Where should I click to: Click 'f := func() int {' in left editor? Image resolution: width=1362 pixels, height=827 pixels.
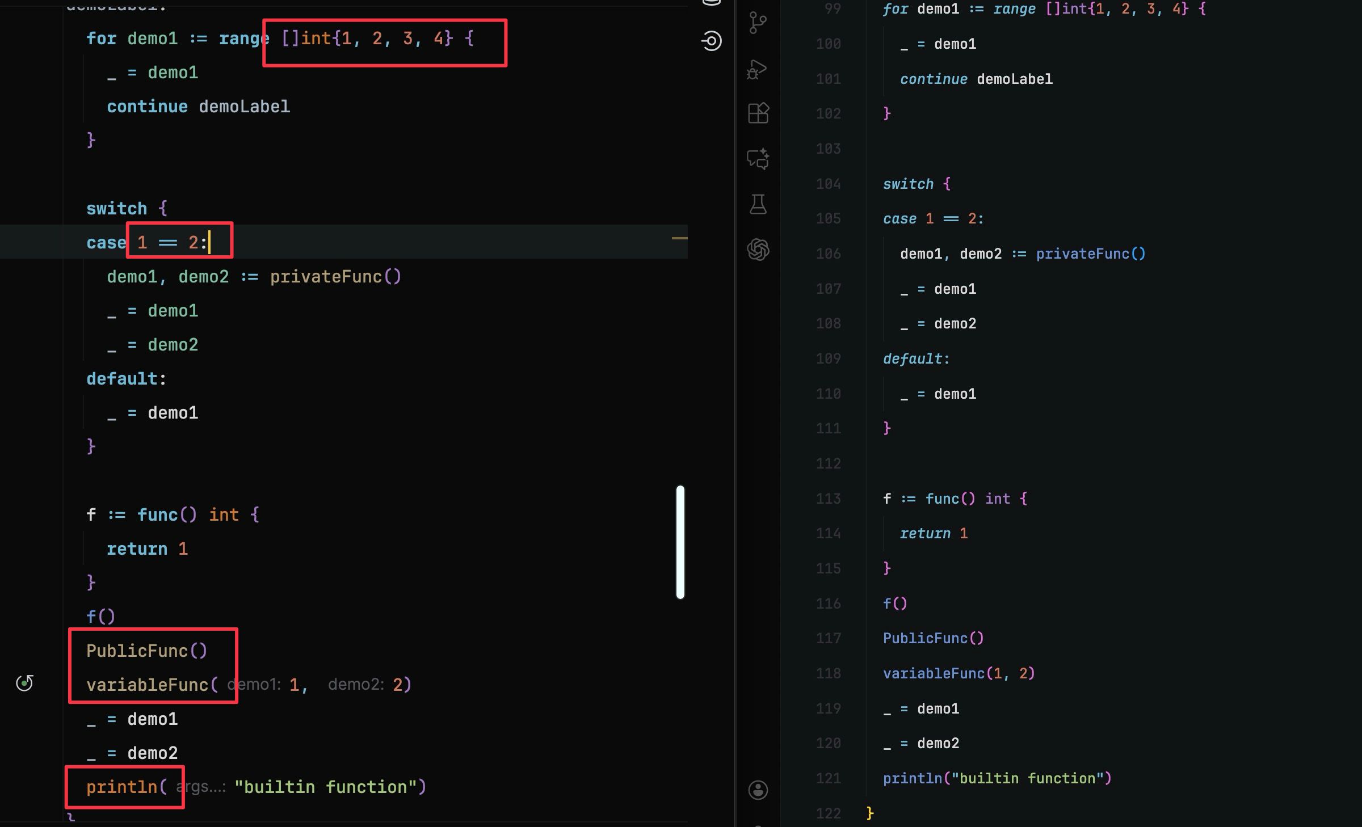coord(173,515)
